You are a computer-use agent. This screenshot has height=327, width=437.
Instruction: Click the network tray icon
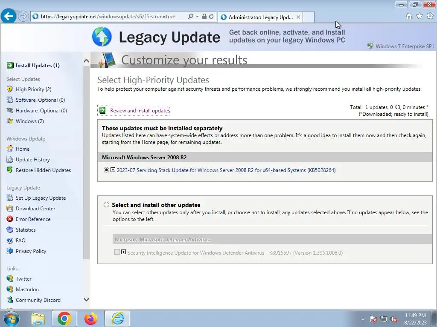coord(384,319)
